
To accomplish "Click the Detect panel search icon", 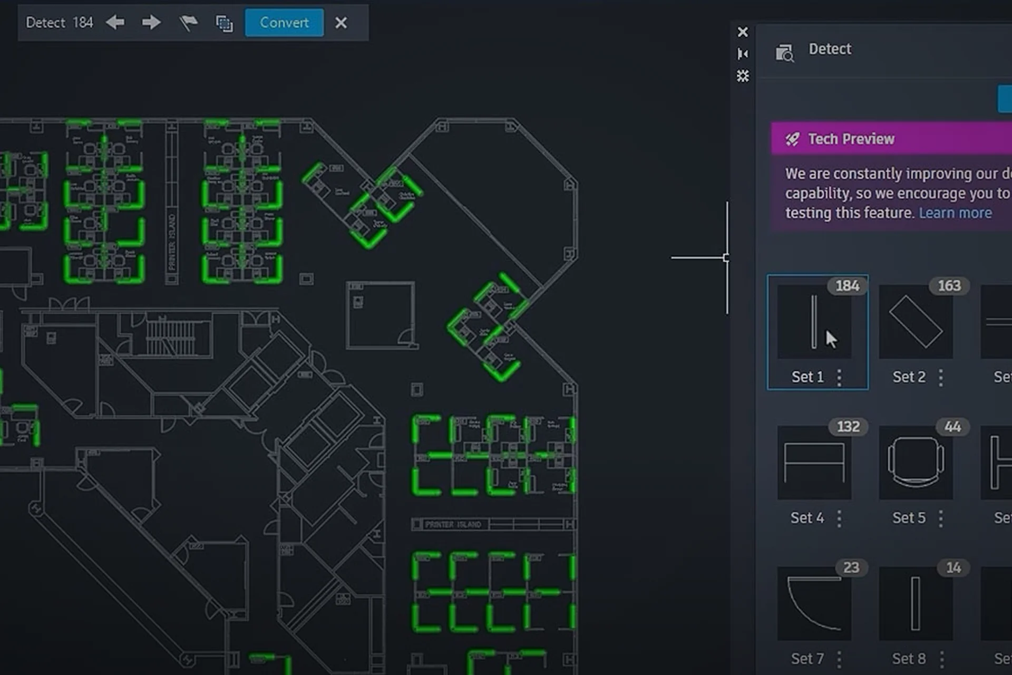I will point(784,53).
